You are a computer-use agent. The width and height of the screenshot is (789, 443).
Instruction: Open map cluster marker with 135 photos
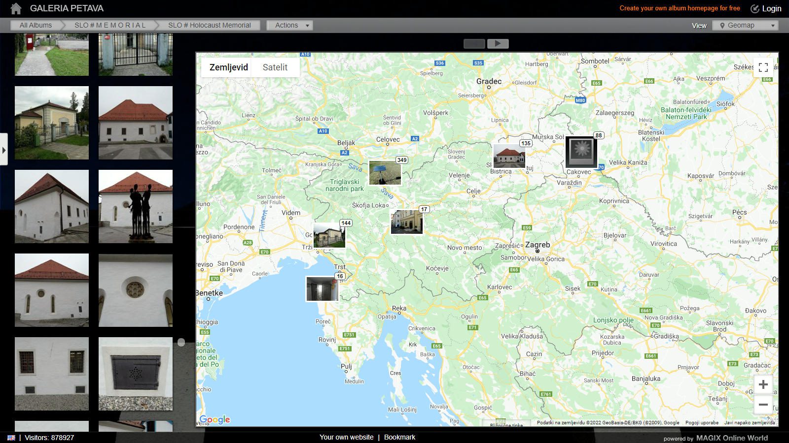[509, 156]
